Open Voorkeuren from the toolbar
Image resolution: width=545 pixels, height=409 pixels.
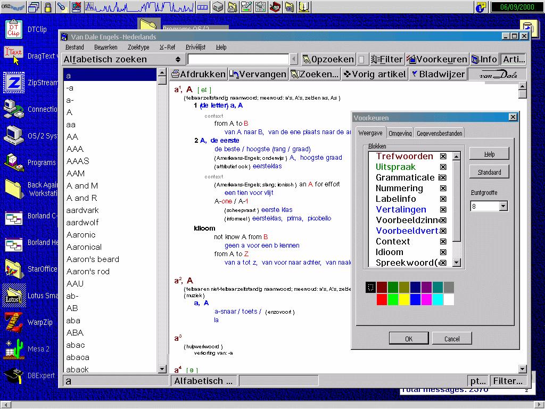click(437, 60)
